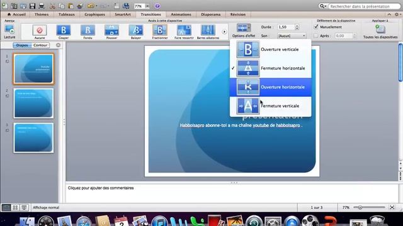Open the Help purple question mark

157,6
